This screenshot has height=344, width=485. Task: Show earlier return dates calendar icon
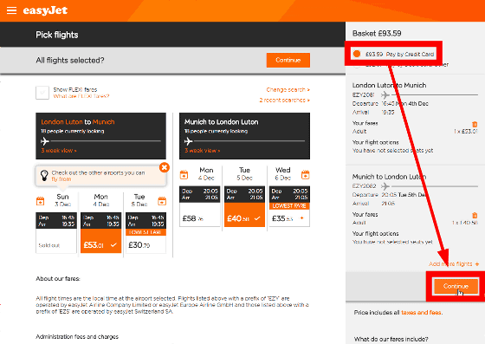click(184, 174)
